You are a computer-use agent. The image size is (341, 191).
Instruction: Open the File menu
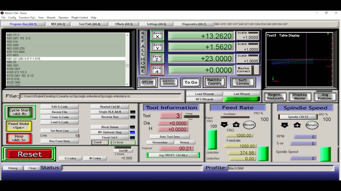[x=3, y=18]
